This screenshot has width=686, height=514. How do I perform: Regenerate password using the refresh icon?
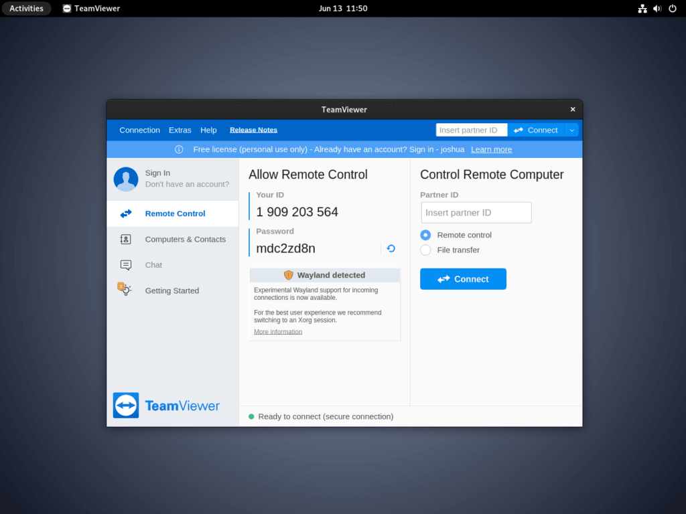tap(391, 248)
